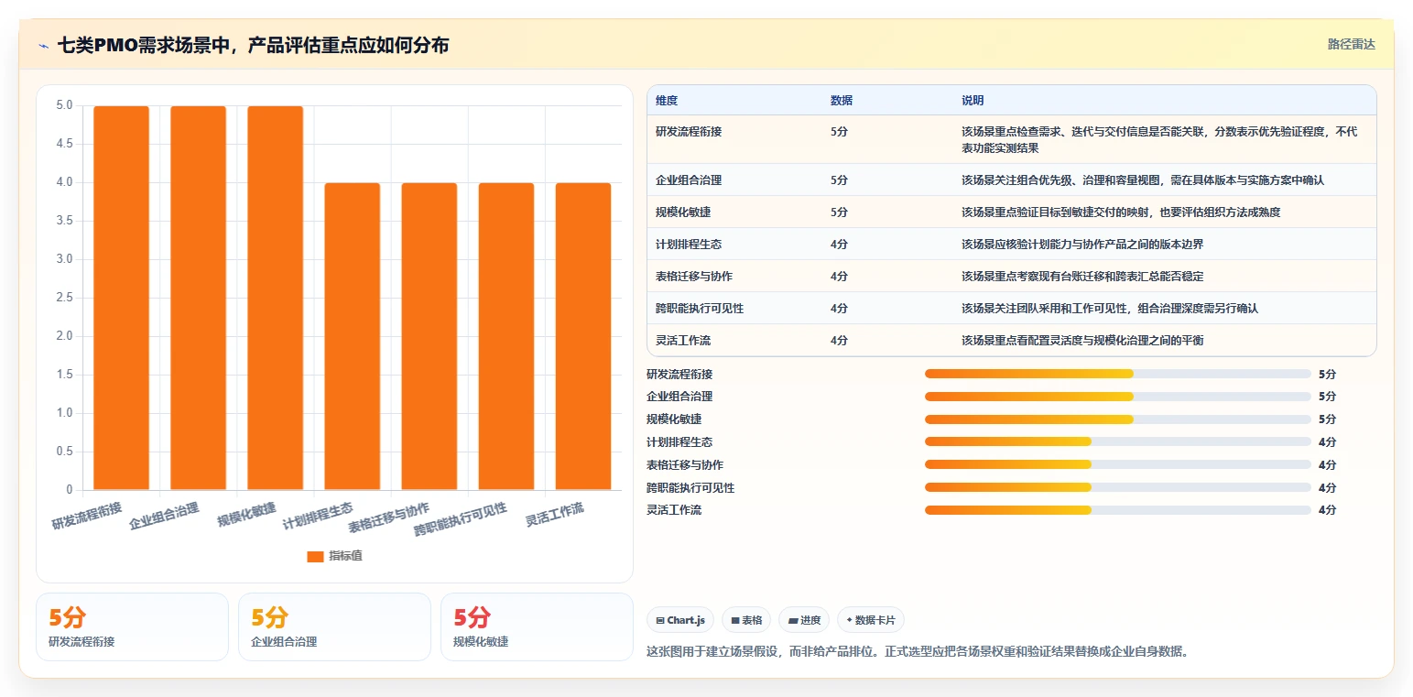Click the 规模化敏捷 bar in chart
Viewport: 1413px width, 697px height.
276,298
